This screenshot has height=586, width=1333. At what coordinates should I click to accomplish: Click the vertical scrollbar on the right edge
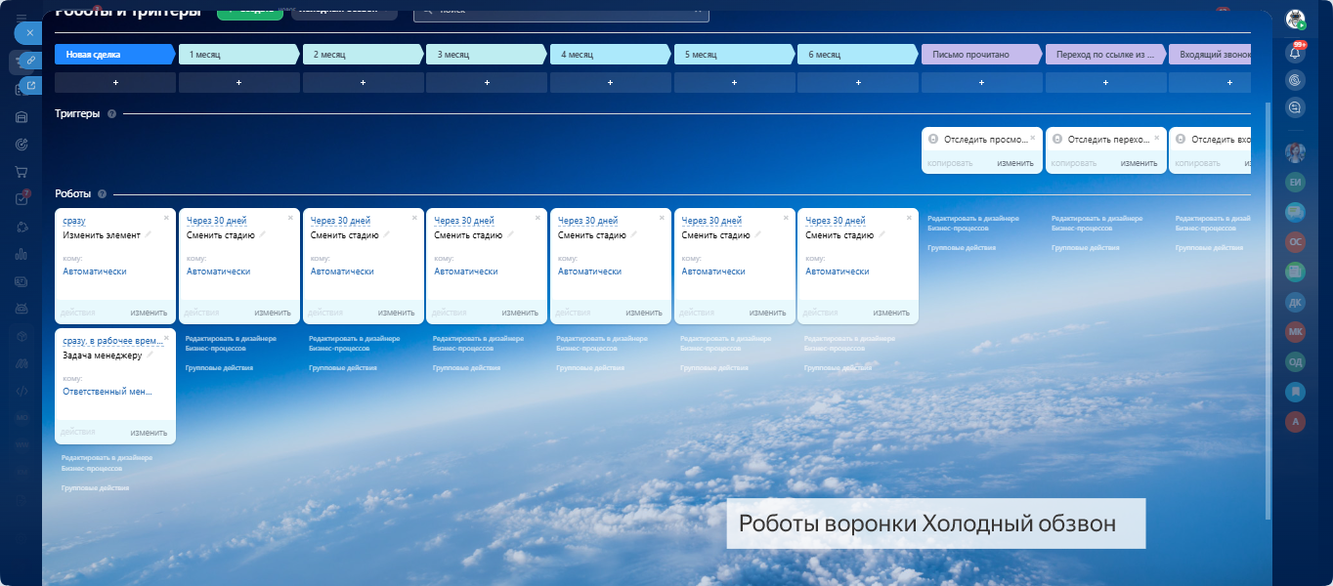(x=1268, y=293)
